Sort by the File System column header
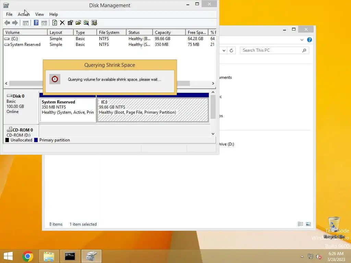This screenshot has width=351, height=263. [x=111, y=33]
